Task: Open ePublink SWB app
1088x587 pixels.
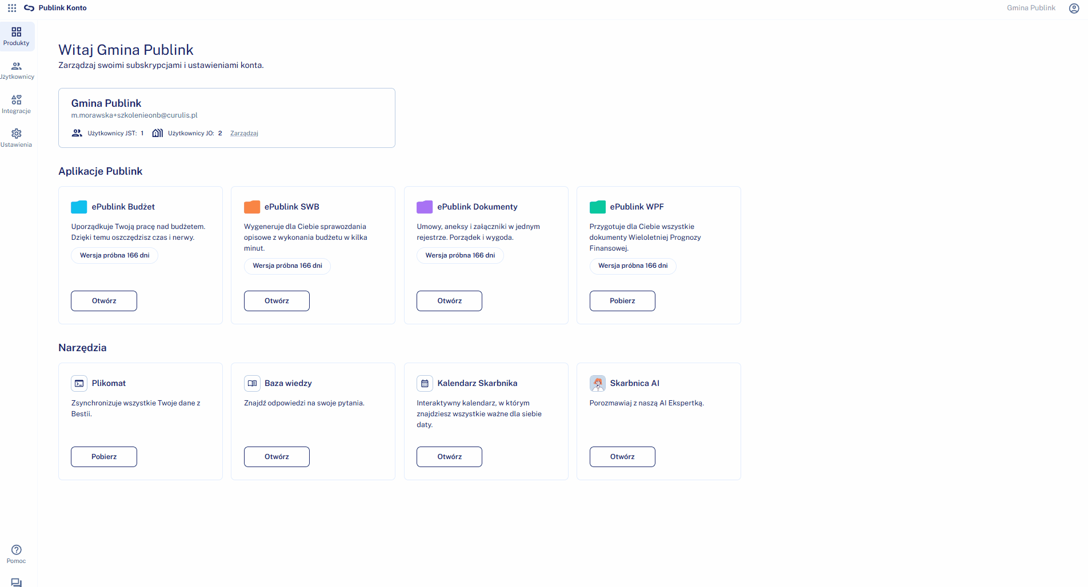Action: pos(277,301)
